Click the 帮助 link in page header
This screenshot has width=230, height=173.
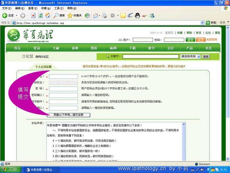click(189, 33)
